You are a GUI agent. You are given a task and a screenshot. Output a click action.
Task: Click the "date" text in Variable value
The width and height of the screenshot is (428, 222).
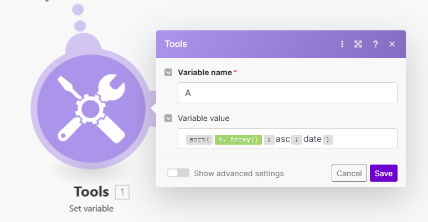(312, 139)
